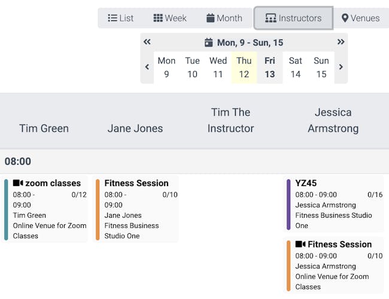389x299 pixels.
Task: Select Thursday 12 in the week strip
Action: pyautogui.click(x=244, y=67)
